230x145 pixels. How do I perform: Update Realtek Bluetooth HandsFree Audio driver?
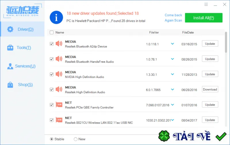tap(210, 59)
